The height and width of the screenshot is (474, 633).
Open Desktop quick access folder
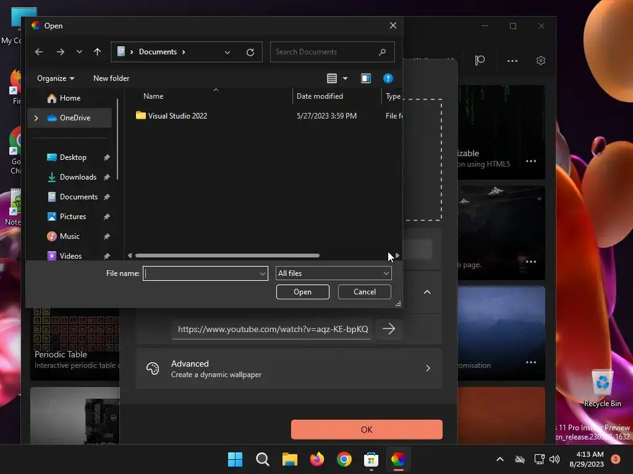(x=73, y=157)
